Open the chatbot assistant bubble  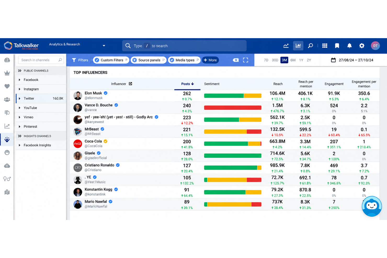(372, 206)
